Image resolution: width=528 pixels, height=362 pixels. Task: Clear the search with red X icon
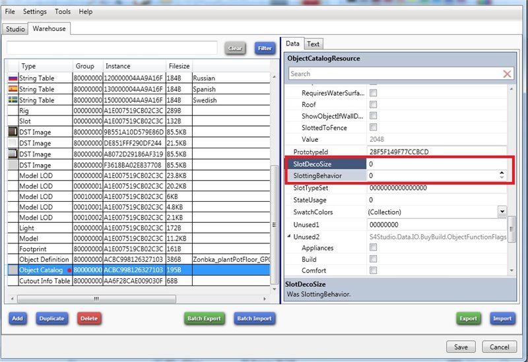(507, 74)
